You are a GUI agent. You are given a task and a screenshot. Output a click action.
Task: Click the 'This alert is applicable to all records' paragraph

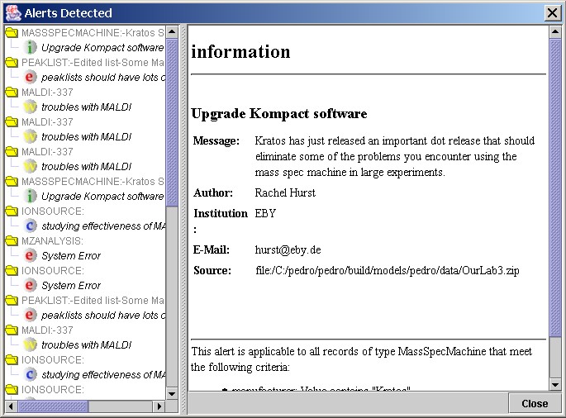point(361,359)
